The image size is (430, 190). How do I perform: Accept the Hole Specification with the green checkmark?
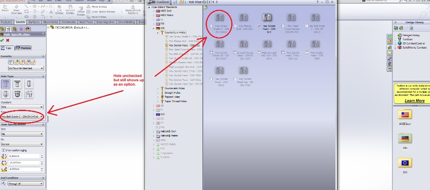[x=2, y=40]
